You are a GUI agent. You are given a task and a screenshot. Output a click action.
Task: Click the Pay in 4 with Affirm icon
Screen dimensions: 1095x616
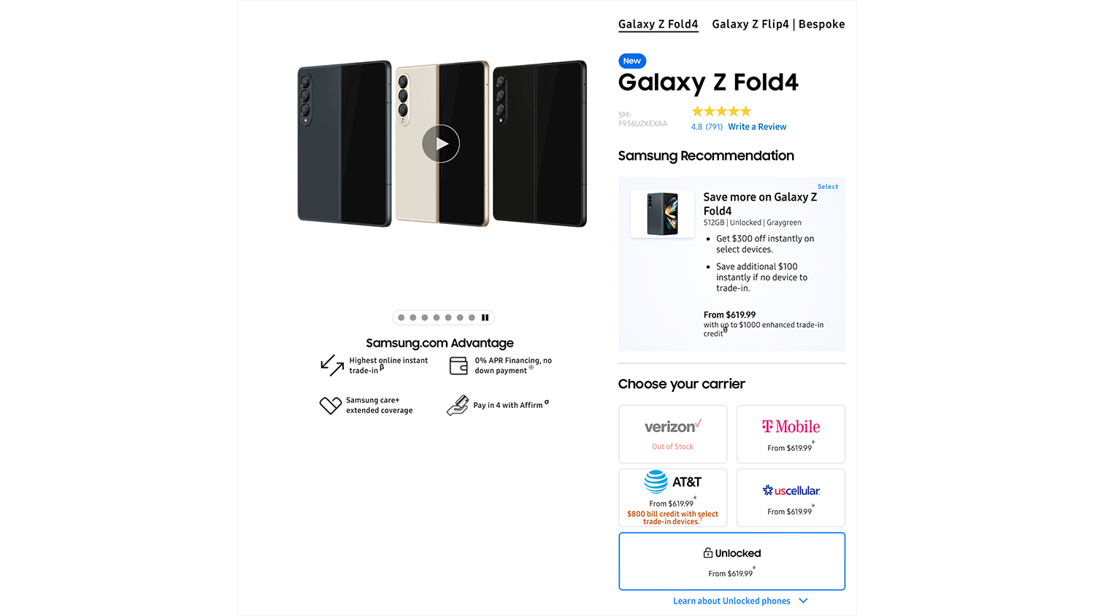coord(458,405)
